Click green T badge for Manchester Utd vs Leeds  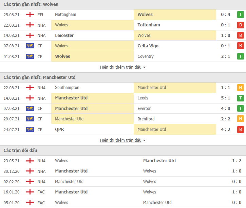pos(240,98)
